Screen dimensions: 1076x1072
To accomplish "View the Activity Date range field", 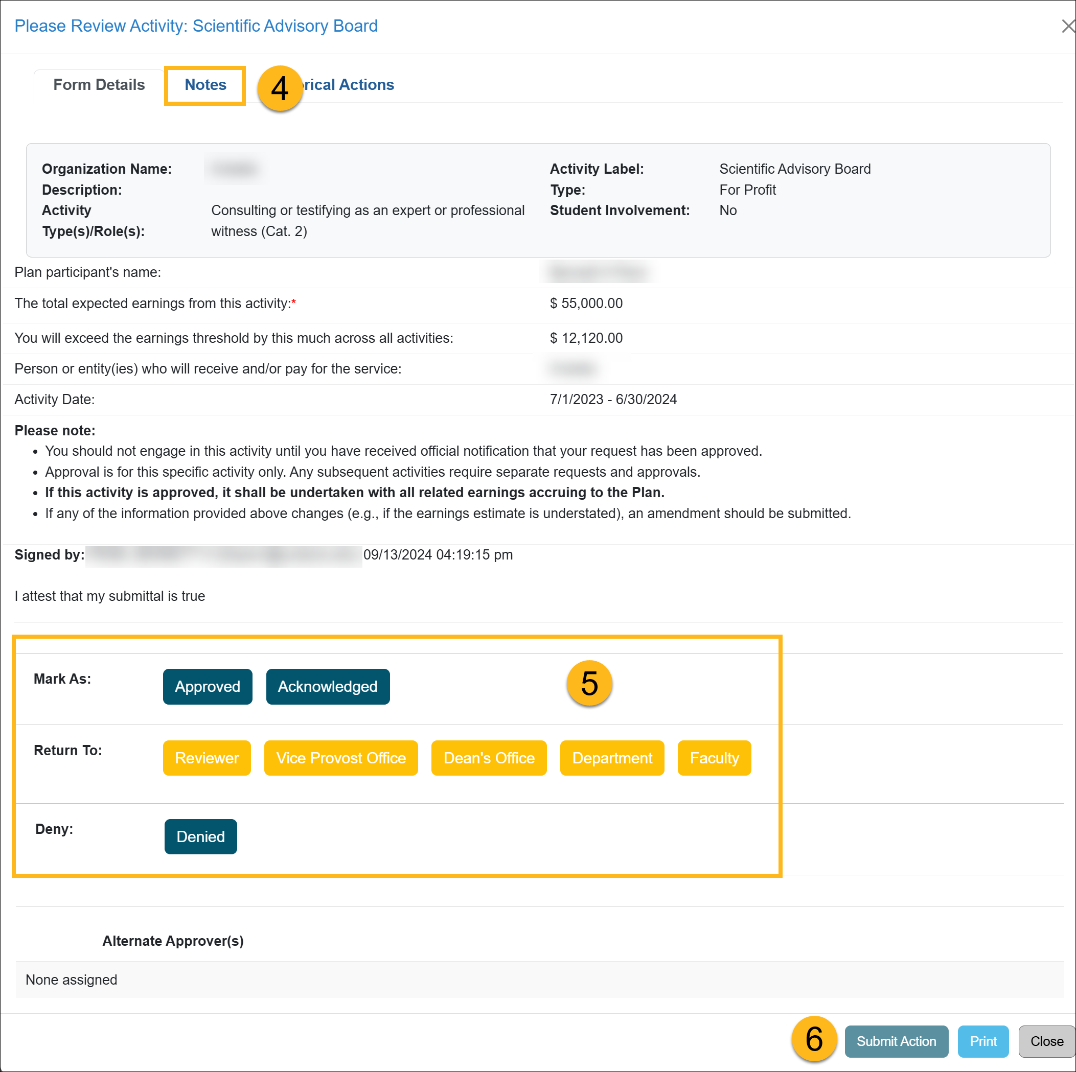I will [614, 400].
